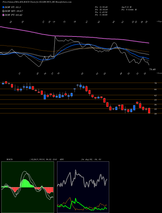
Task: Click the 'Pre H: 53.69' high value
Action: (x=101, y=10)
